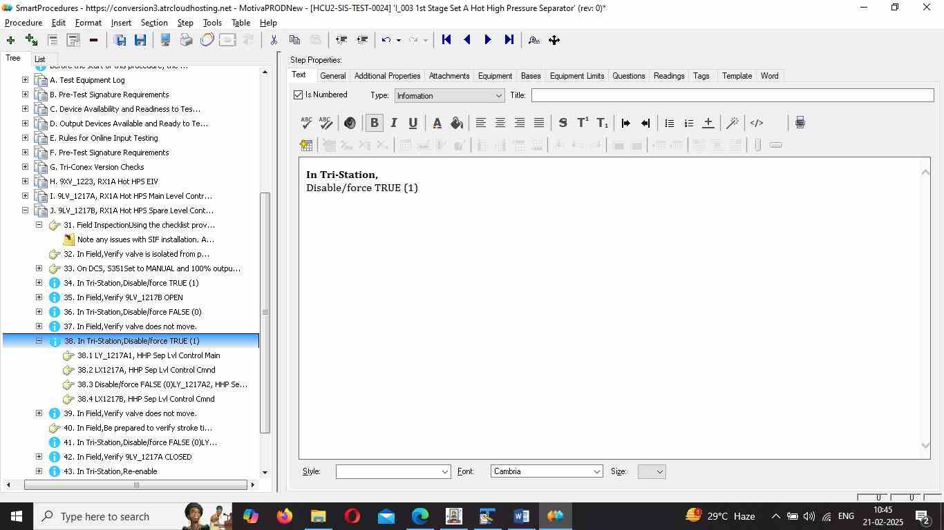Click the HTML source code icon

(757, 123)
